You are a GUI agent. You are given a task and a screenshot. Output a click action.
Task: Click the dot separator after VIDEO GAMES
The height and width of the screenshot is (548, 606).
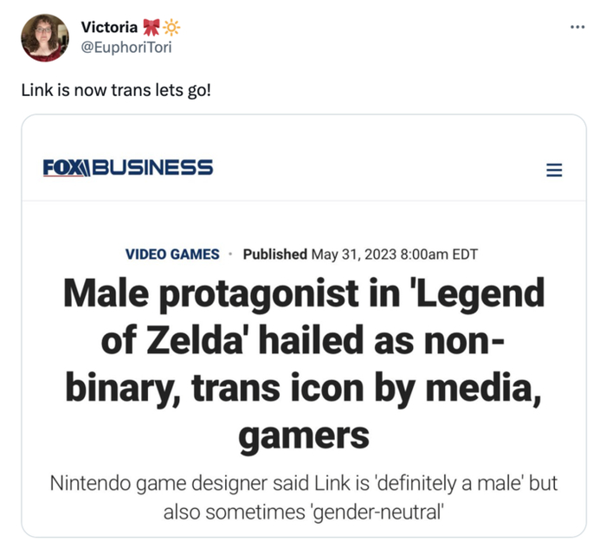[x=231, y=254]
